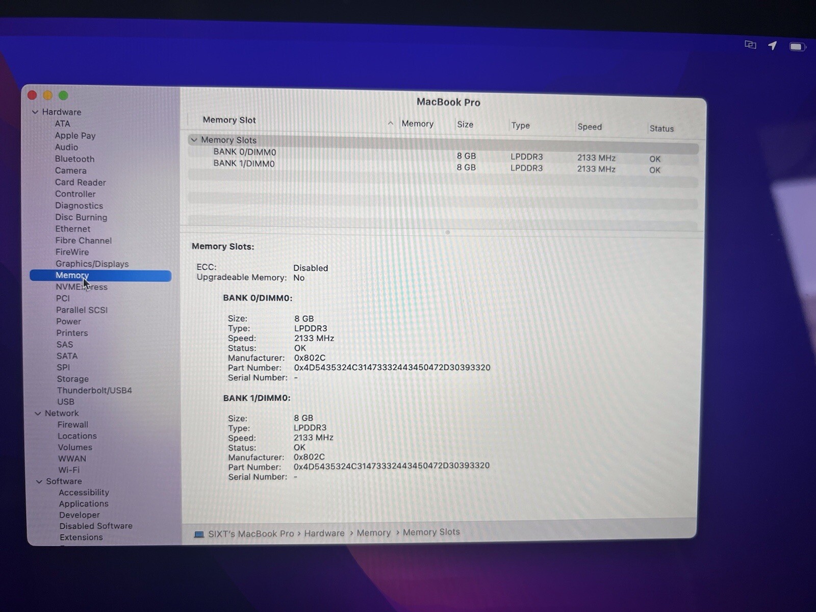Select NVMExpress in the sidebar
The image size is (816, 612).
click(x=82, y=287)
